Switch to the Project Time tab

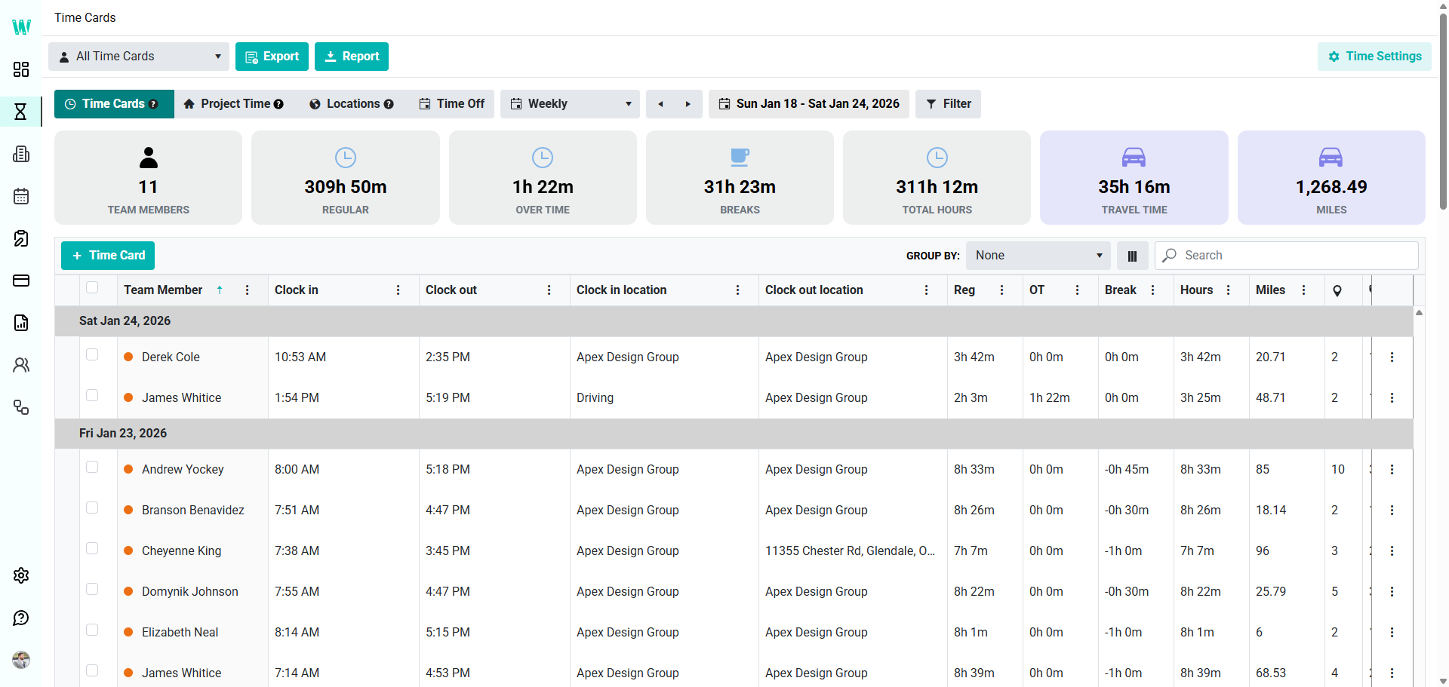(233, 104)
